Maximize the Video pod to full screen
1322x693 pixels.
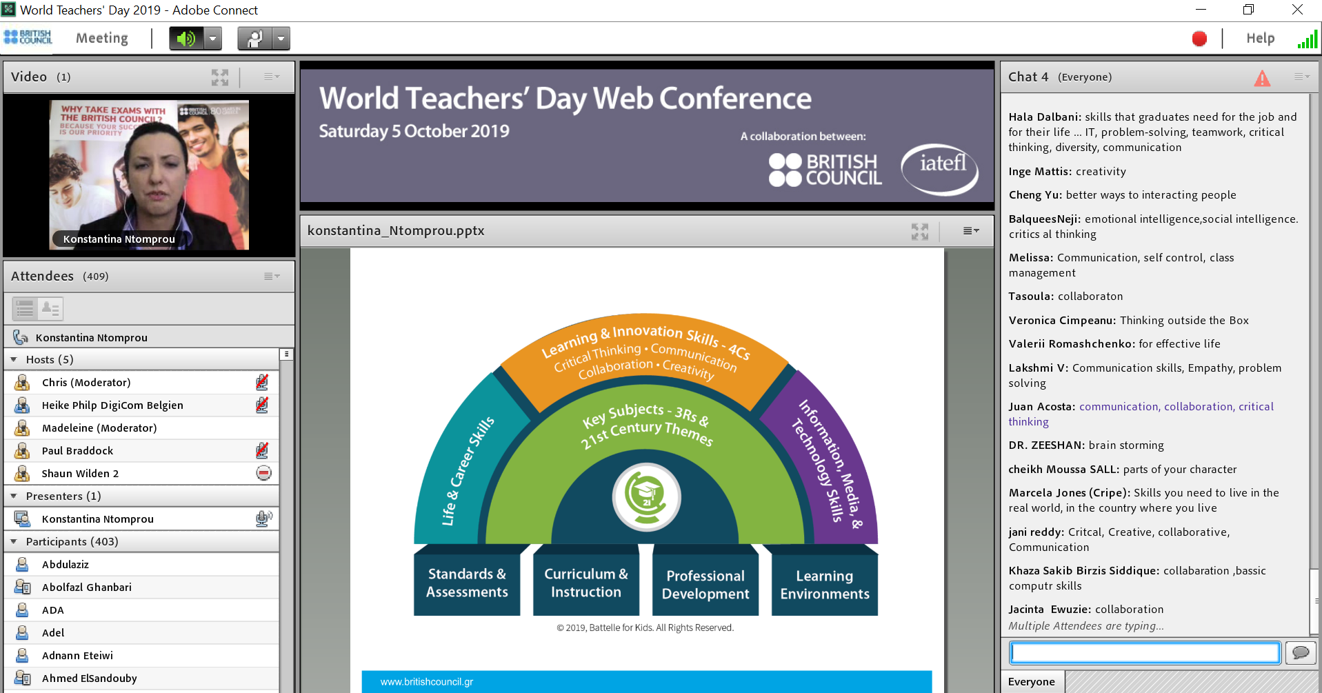pos(219,77)
